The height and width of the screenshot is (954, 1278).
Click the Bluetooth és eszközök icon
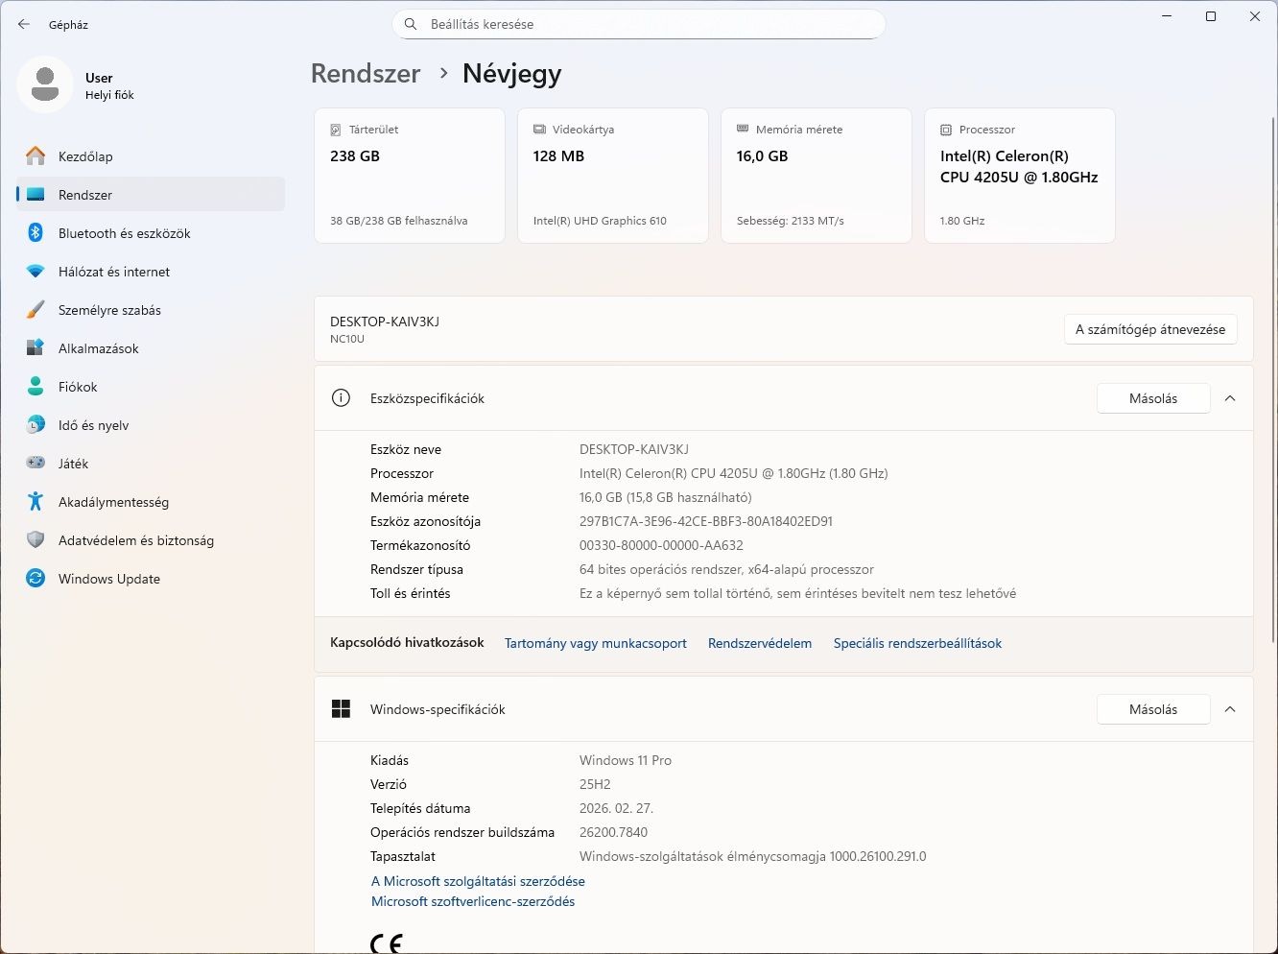pyautogui.click(x=35, y=233)
